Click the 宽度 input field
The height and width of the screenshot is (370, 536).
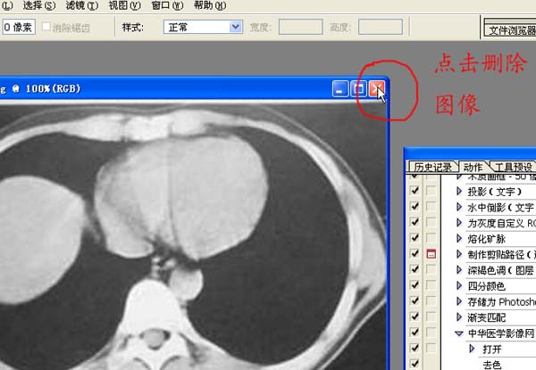[300, 27]
